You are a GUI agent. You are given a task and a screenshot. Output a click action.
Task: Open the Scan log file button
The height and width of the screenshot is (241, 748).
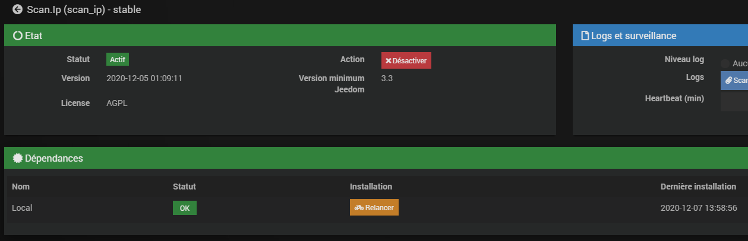[x=734, y=80]
